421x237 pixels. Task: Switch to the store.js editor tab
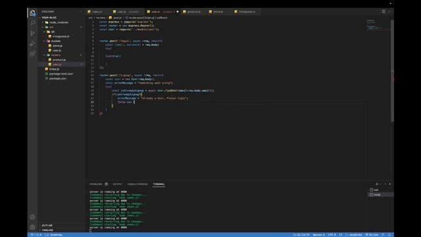218,12
